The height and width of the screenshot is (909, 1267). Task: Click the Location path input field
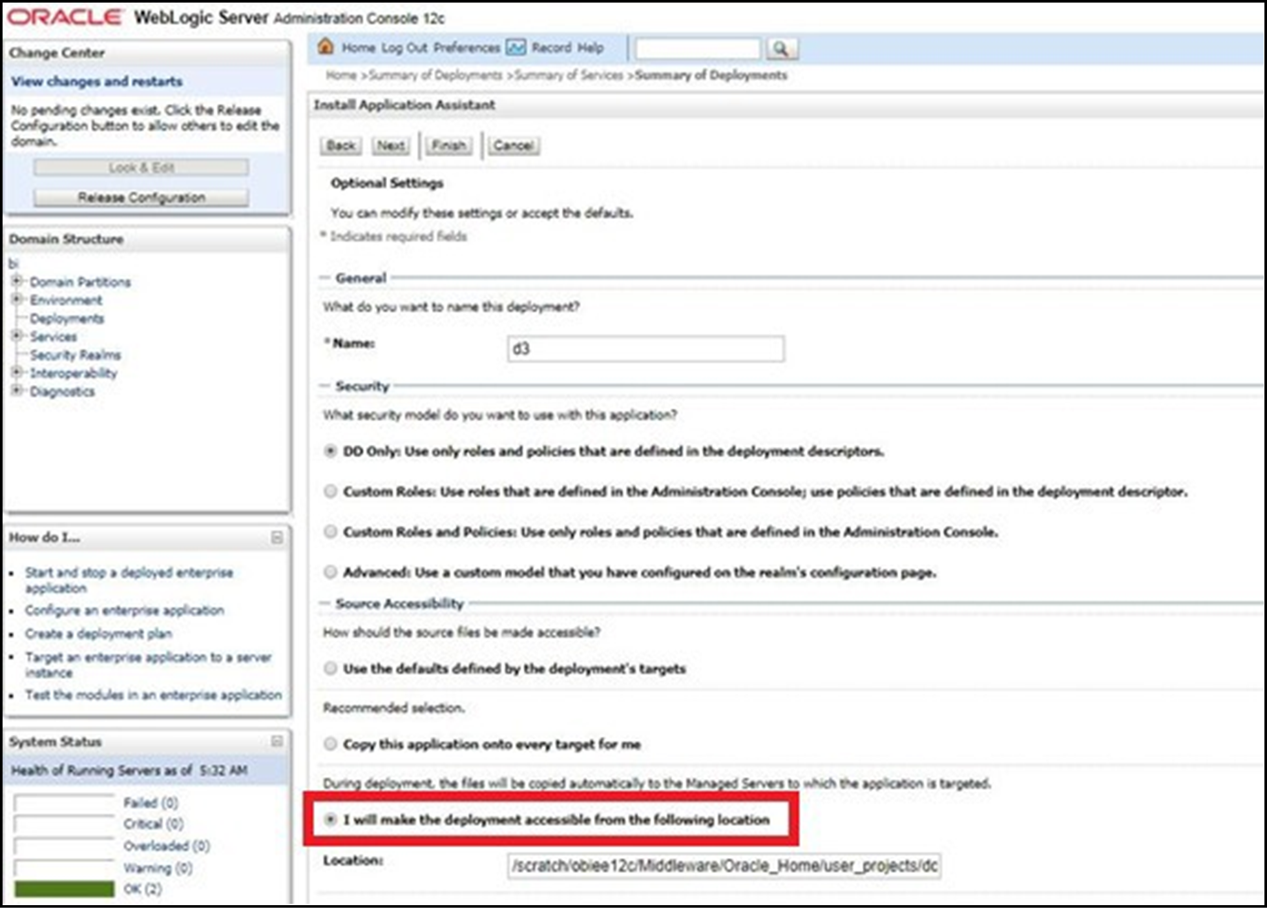724,866
